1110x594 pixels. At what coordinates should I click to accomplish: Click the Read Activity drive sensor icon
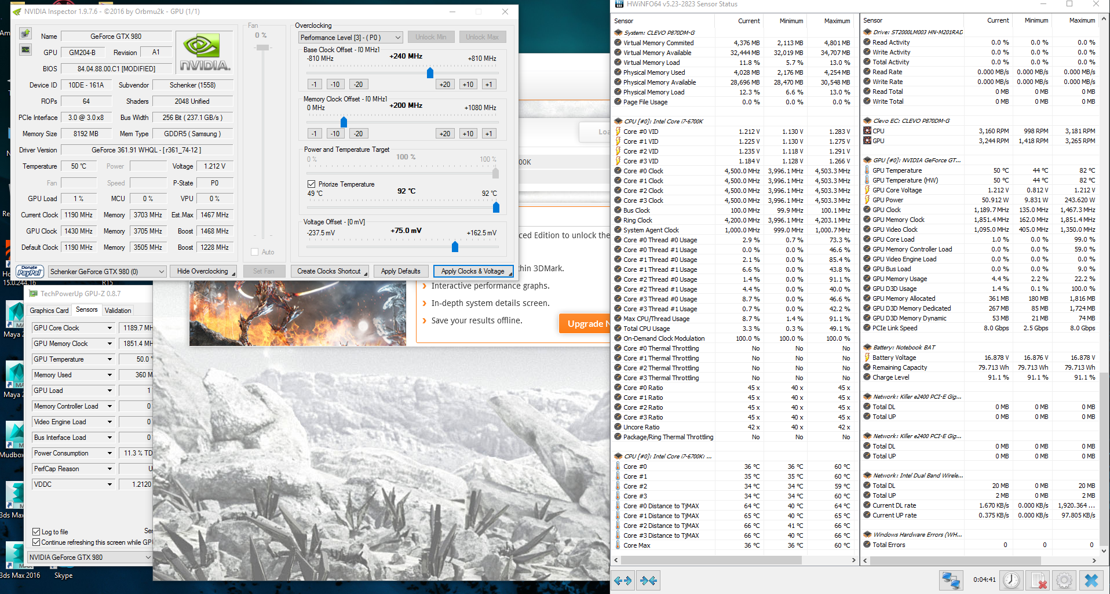pyautogui.click(x=867, y=42)
